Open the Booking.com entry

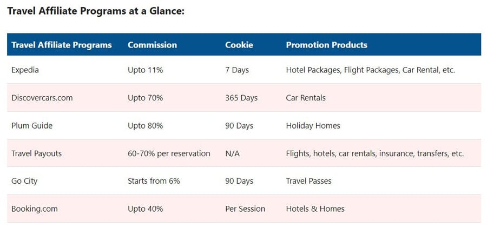(x=35, y=209)
